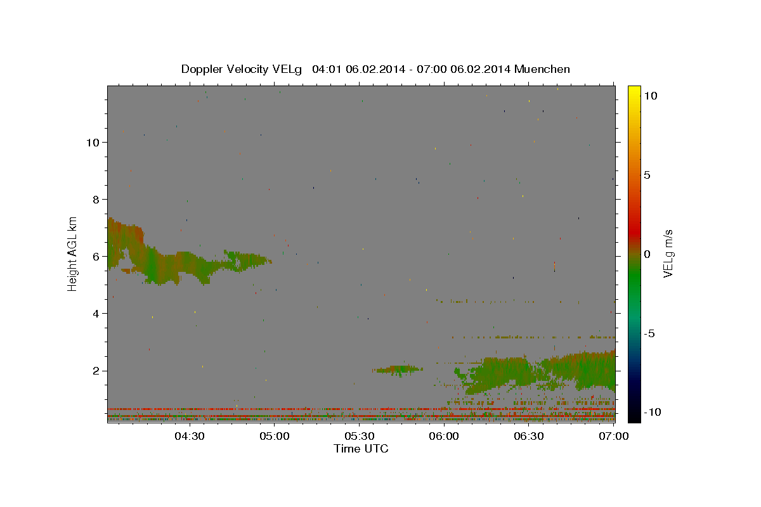Click the height axis label 4
The image size is (761, 507).
pyautogui.click(x=96, y=313)
